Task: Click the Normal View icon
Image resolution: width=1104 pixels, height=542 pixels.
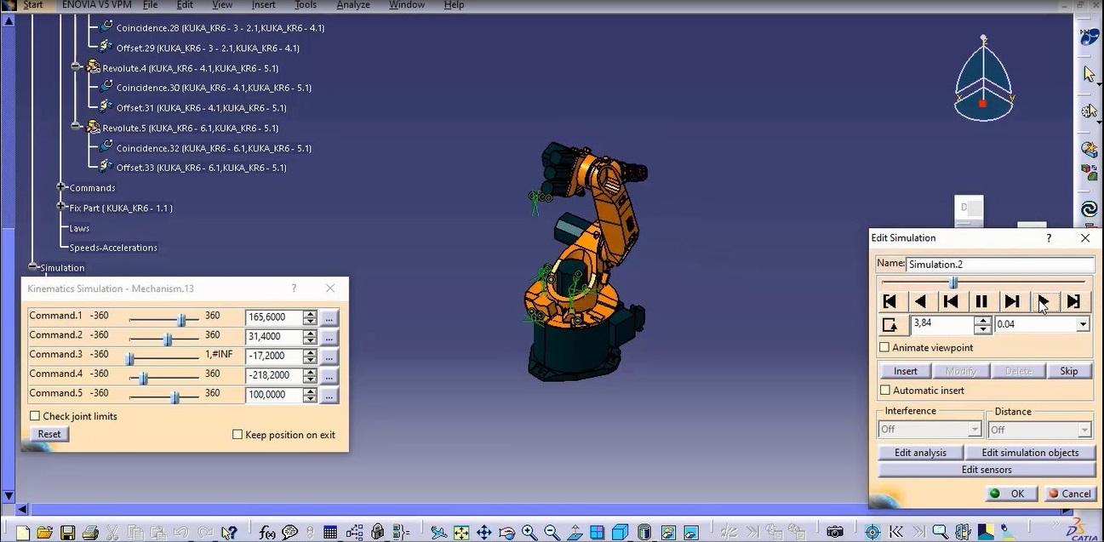Action: [x=575, y=533]
